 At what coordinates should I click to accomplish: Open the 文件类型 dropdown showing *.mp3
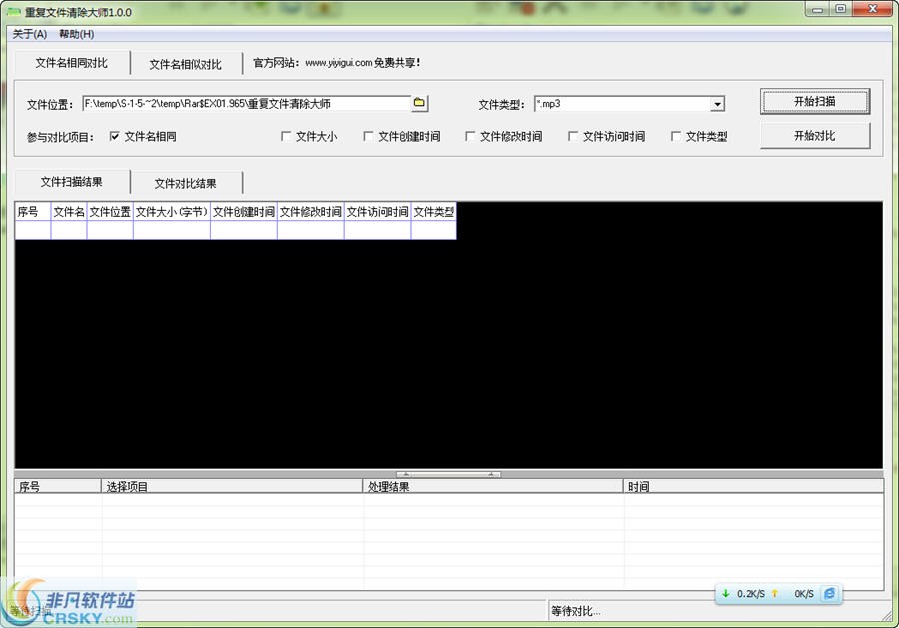(x=717, y=103)
